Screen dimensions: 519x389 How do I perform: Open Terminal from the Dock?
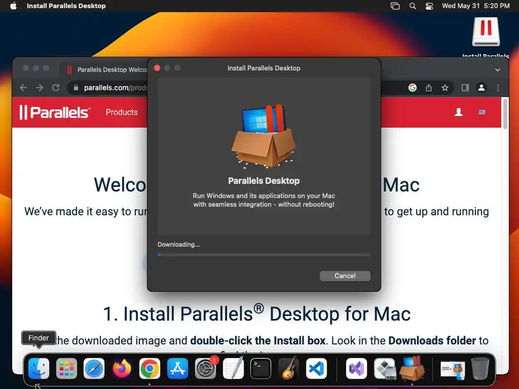tap(261, 369)
